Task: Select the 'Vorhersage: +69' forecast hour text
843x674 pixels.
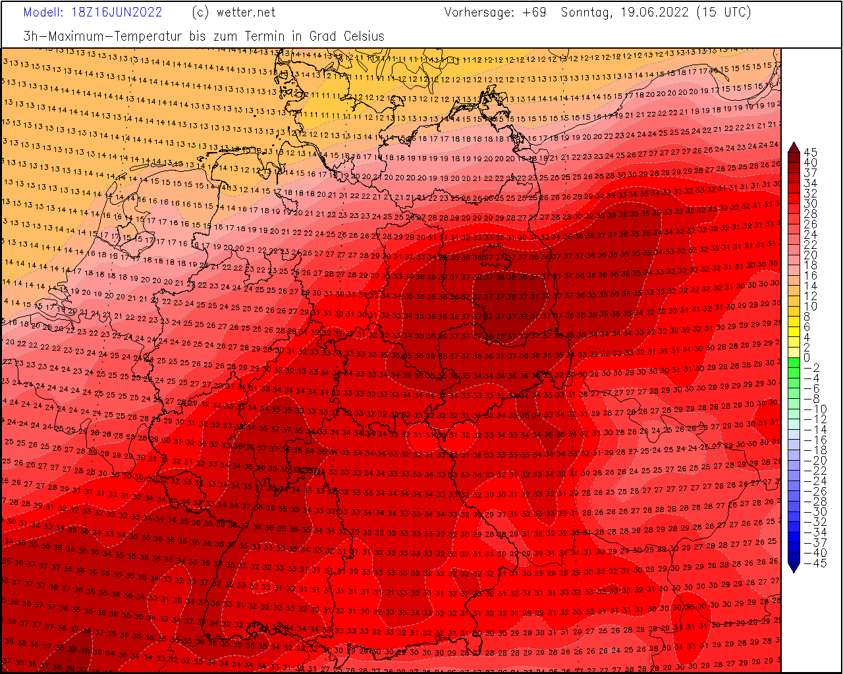Action: pyautogui.click(x=495, y=13)
